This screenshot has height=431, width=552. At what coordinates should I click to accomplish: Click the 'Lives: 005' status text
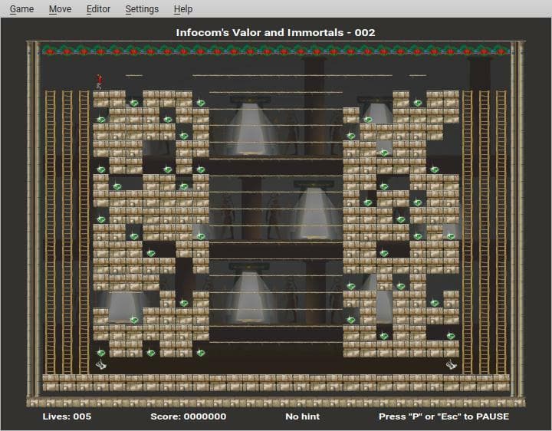click(67, 416)
